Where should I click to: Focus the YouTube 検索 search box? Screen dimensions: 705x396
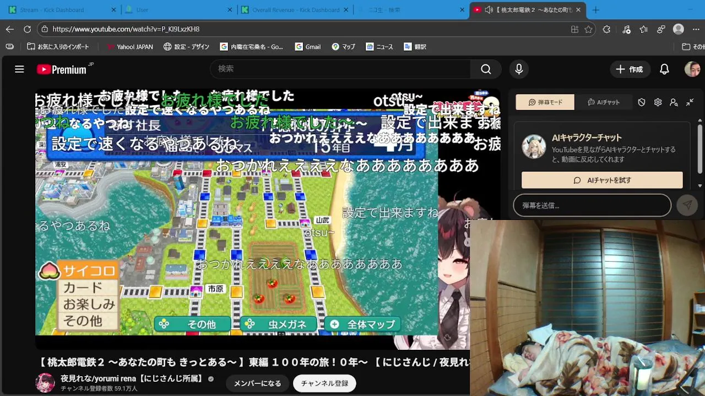[340, 69]
